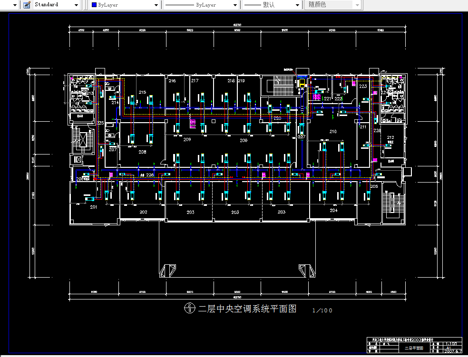Image resolution: width=468 pixels, height=357 pixels.
Task: Open the ByLayer color control dropdown
Action: pyautogui.click(x=125, y=5)
